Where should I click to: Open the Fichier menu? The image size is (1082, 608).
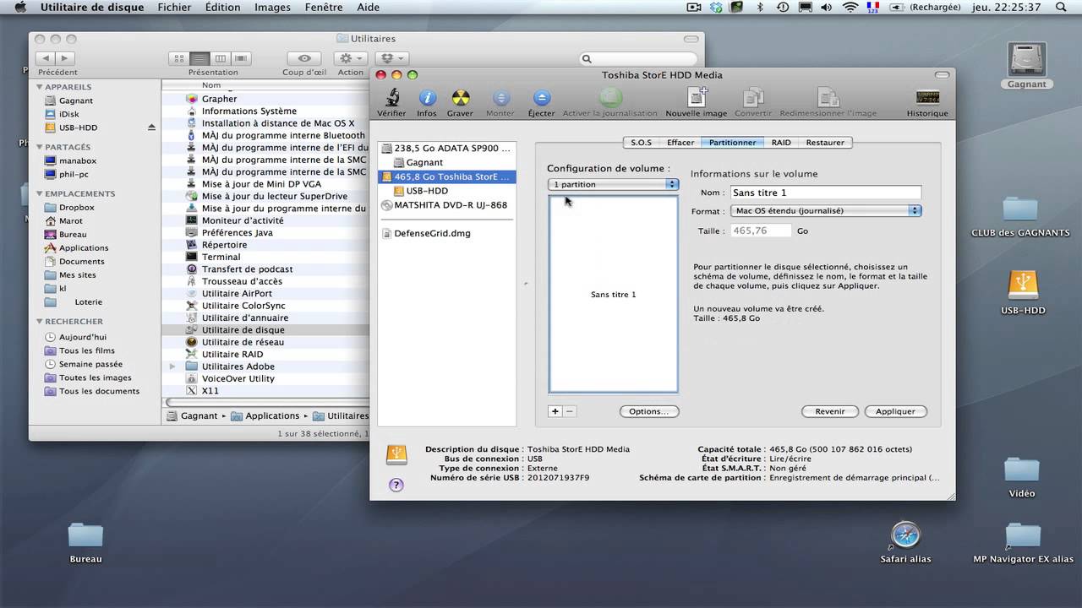174,7
